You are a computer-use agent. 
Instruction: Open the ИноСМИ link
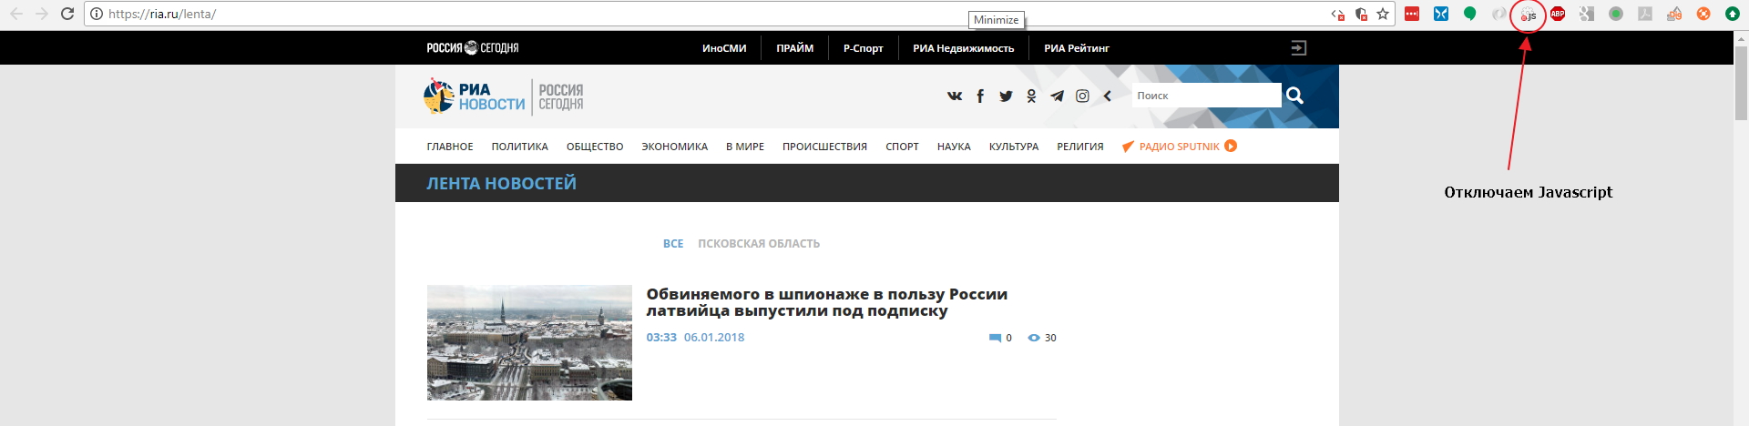click(x=724, y=48)
